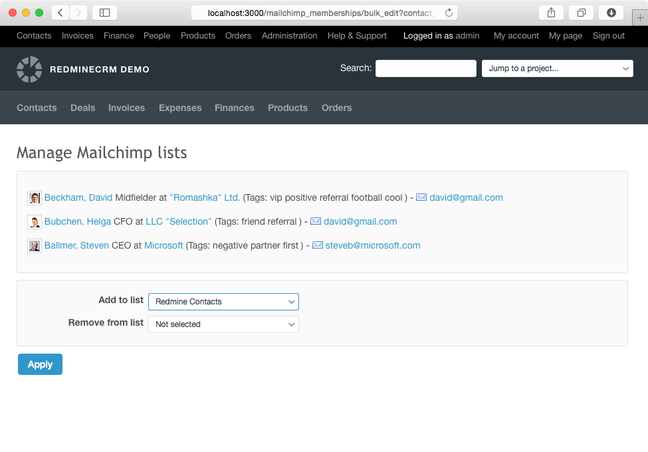Show all tabs overview icon
The image size is (648, 452).
click(581, 13)
